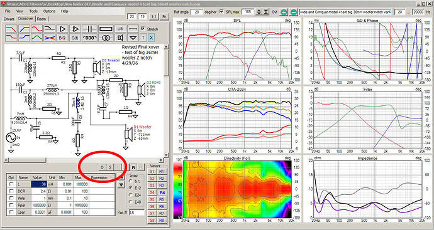
Task: Check Opt box for L row
Action: point(11,184)
